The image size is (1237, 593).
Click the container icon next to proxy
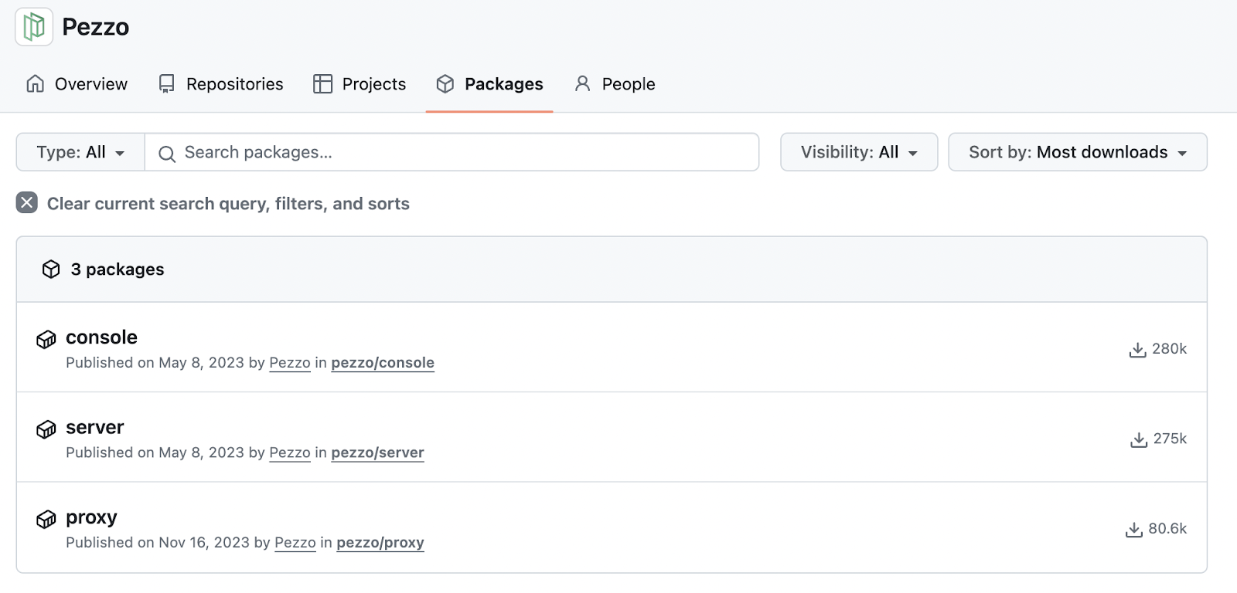point(46,519)
